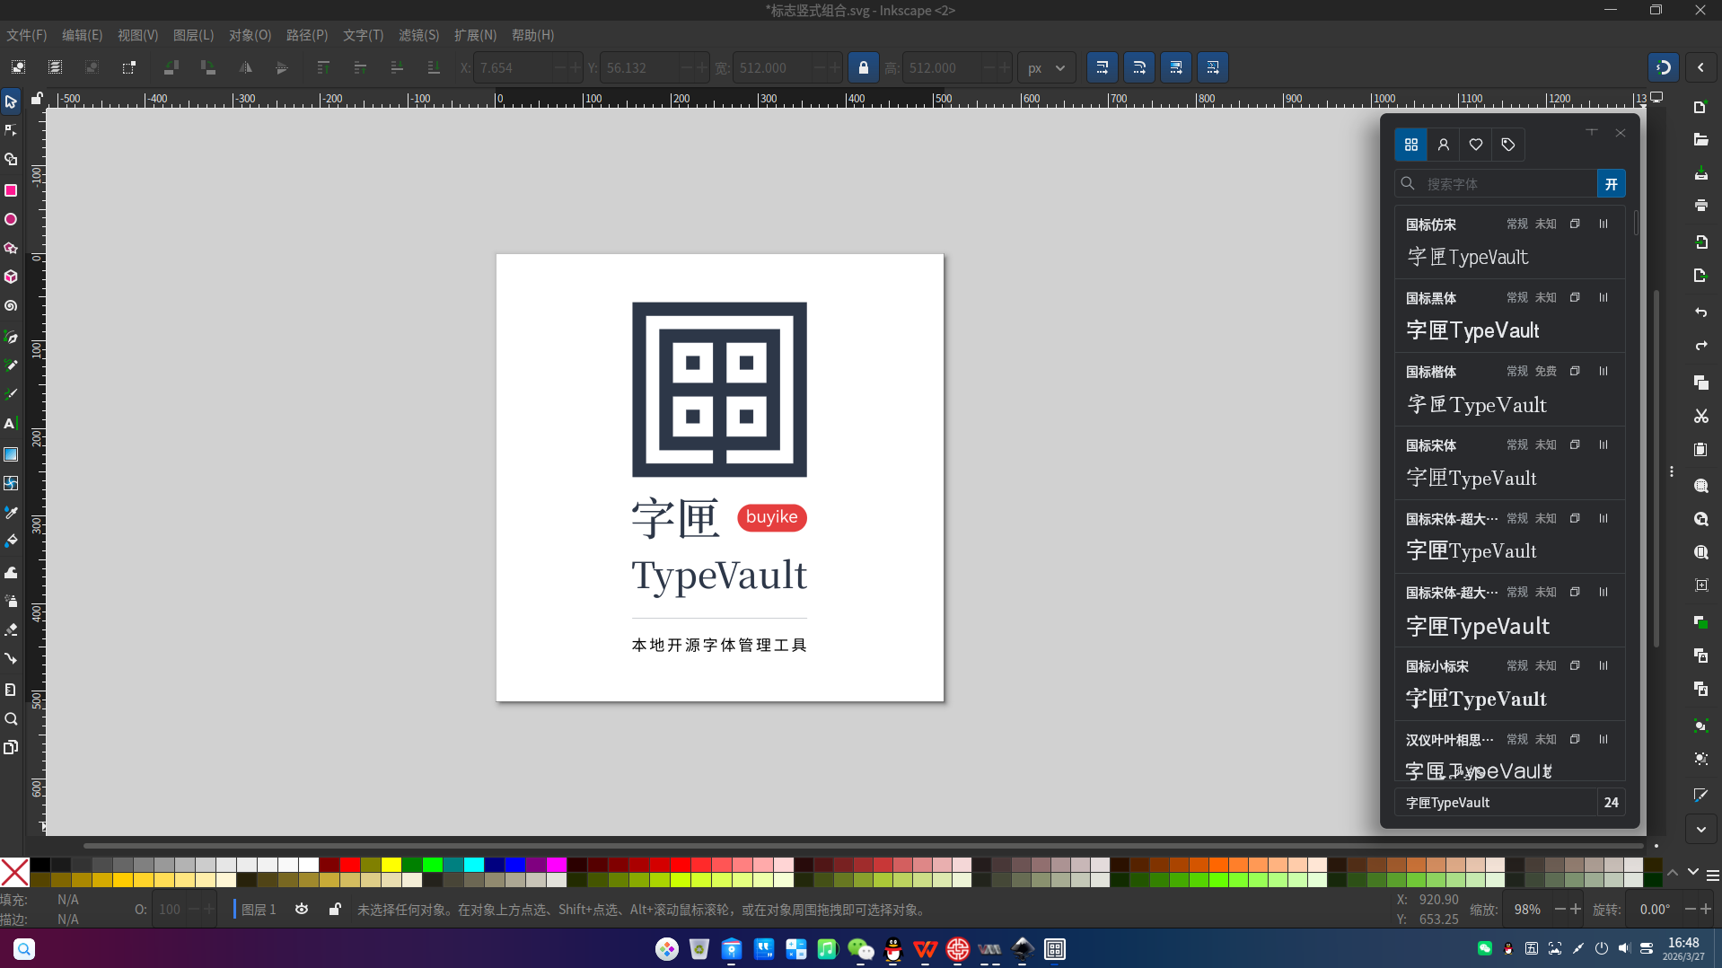The height and width of the screenshot is (968, 1722).
Task: Select the Ellipse tool
Action: tap(11, 219)
